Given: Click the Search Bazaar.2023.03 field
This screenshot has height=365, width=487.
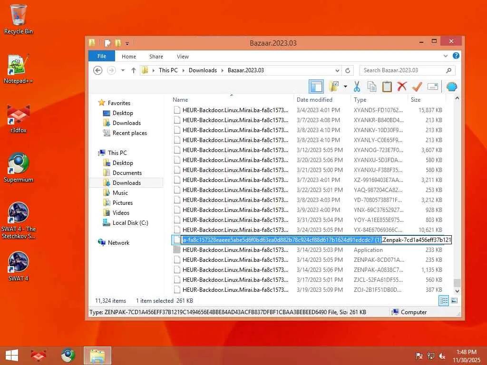Looking at the screenshot, I should click(408, 70).
